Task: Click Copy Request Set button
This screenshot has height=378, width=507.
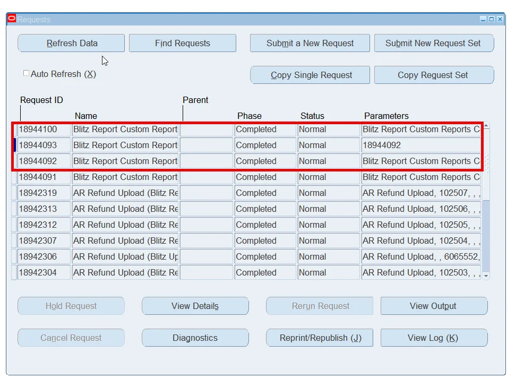Action: point(434,75)
